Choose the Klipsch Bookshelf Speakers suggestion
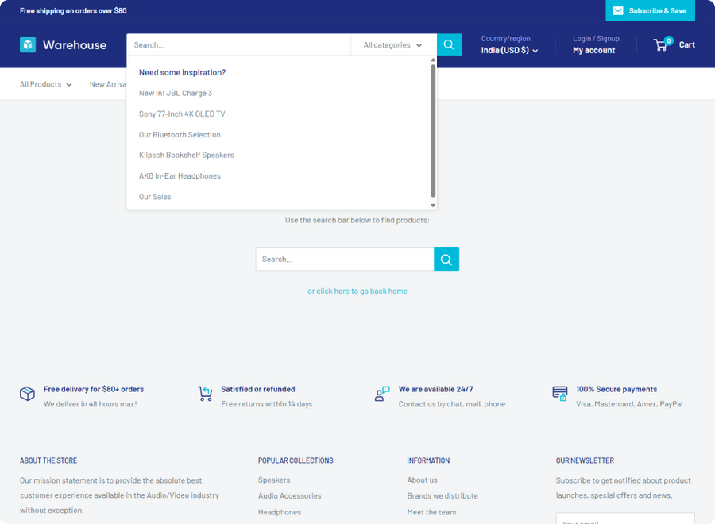This screenshot has height=524, width=715. [x=187, y=156]
